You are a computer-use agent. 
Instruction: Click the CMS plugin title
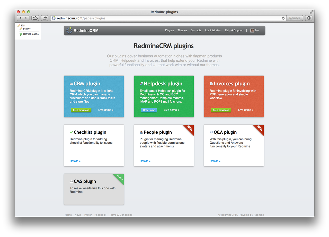pos(85,181)
